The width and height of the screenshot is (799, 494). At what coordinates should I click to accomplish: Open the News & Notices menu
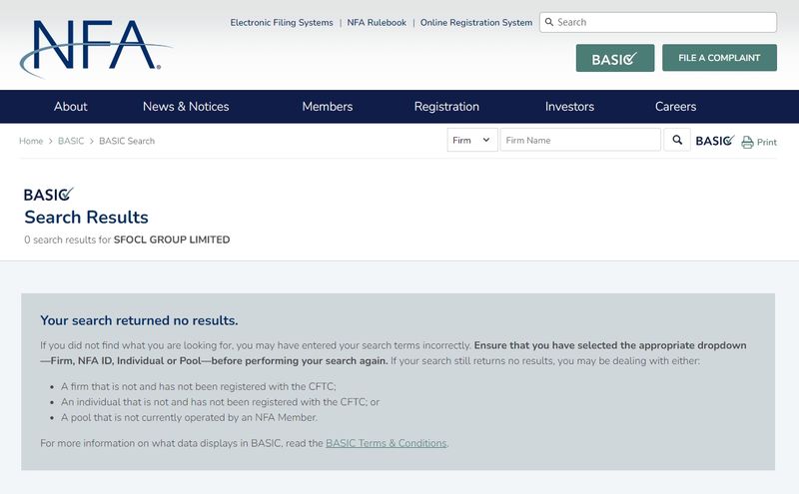pyautogui.click(x=186, y=107)
